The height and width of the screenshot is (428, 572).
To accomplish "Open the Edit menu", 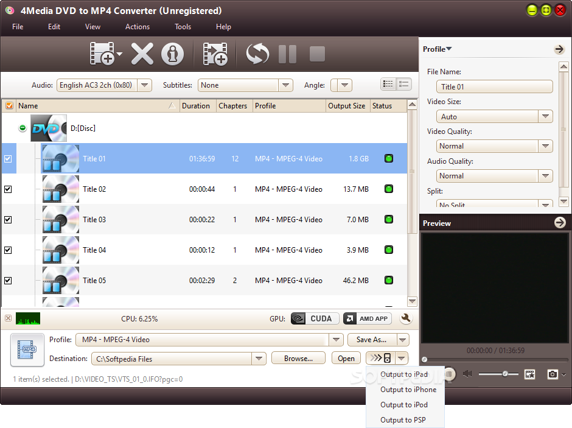I will tap(54, 27).
